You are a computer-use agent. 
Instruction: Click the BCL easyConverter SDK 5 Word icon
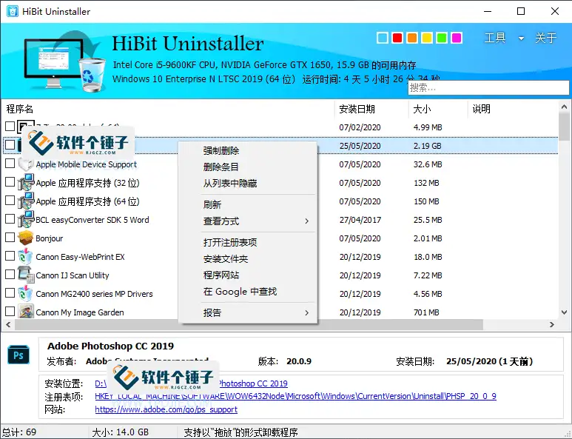[x=26, y=220]
